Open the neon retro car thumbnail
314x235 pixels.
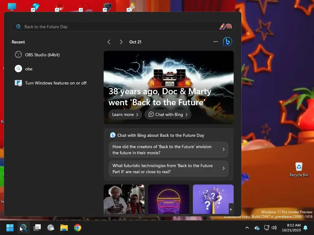(169, 199)
